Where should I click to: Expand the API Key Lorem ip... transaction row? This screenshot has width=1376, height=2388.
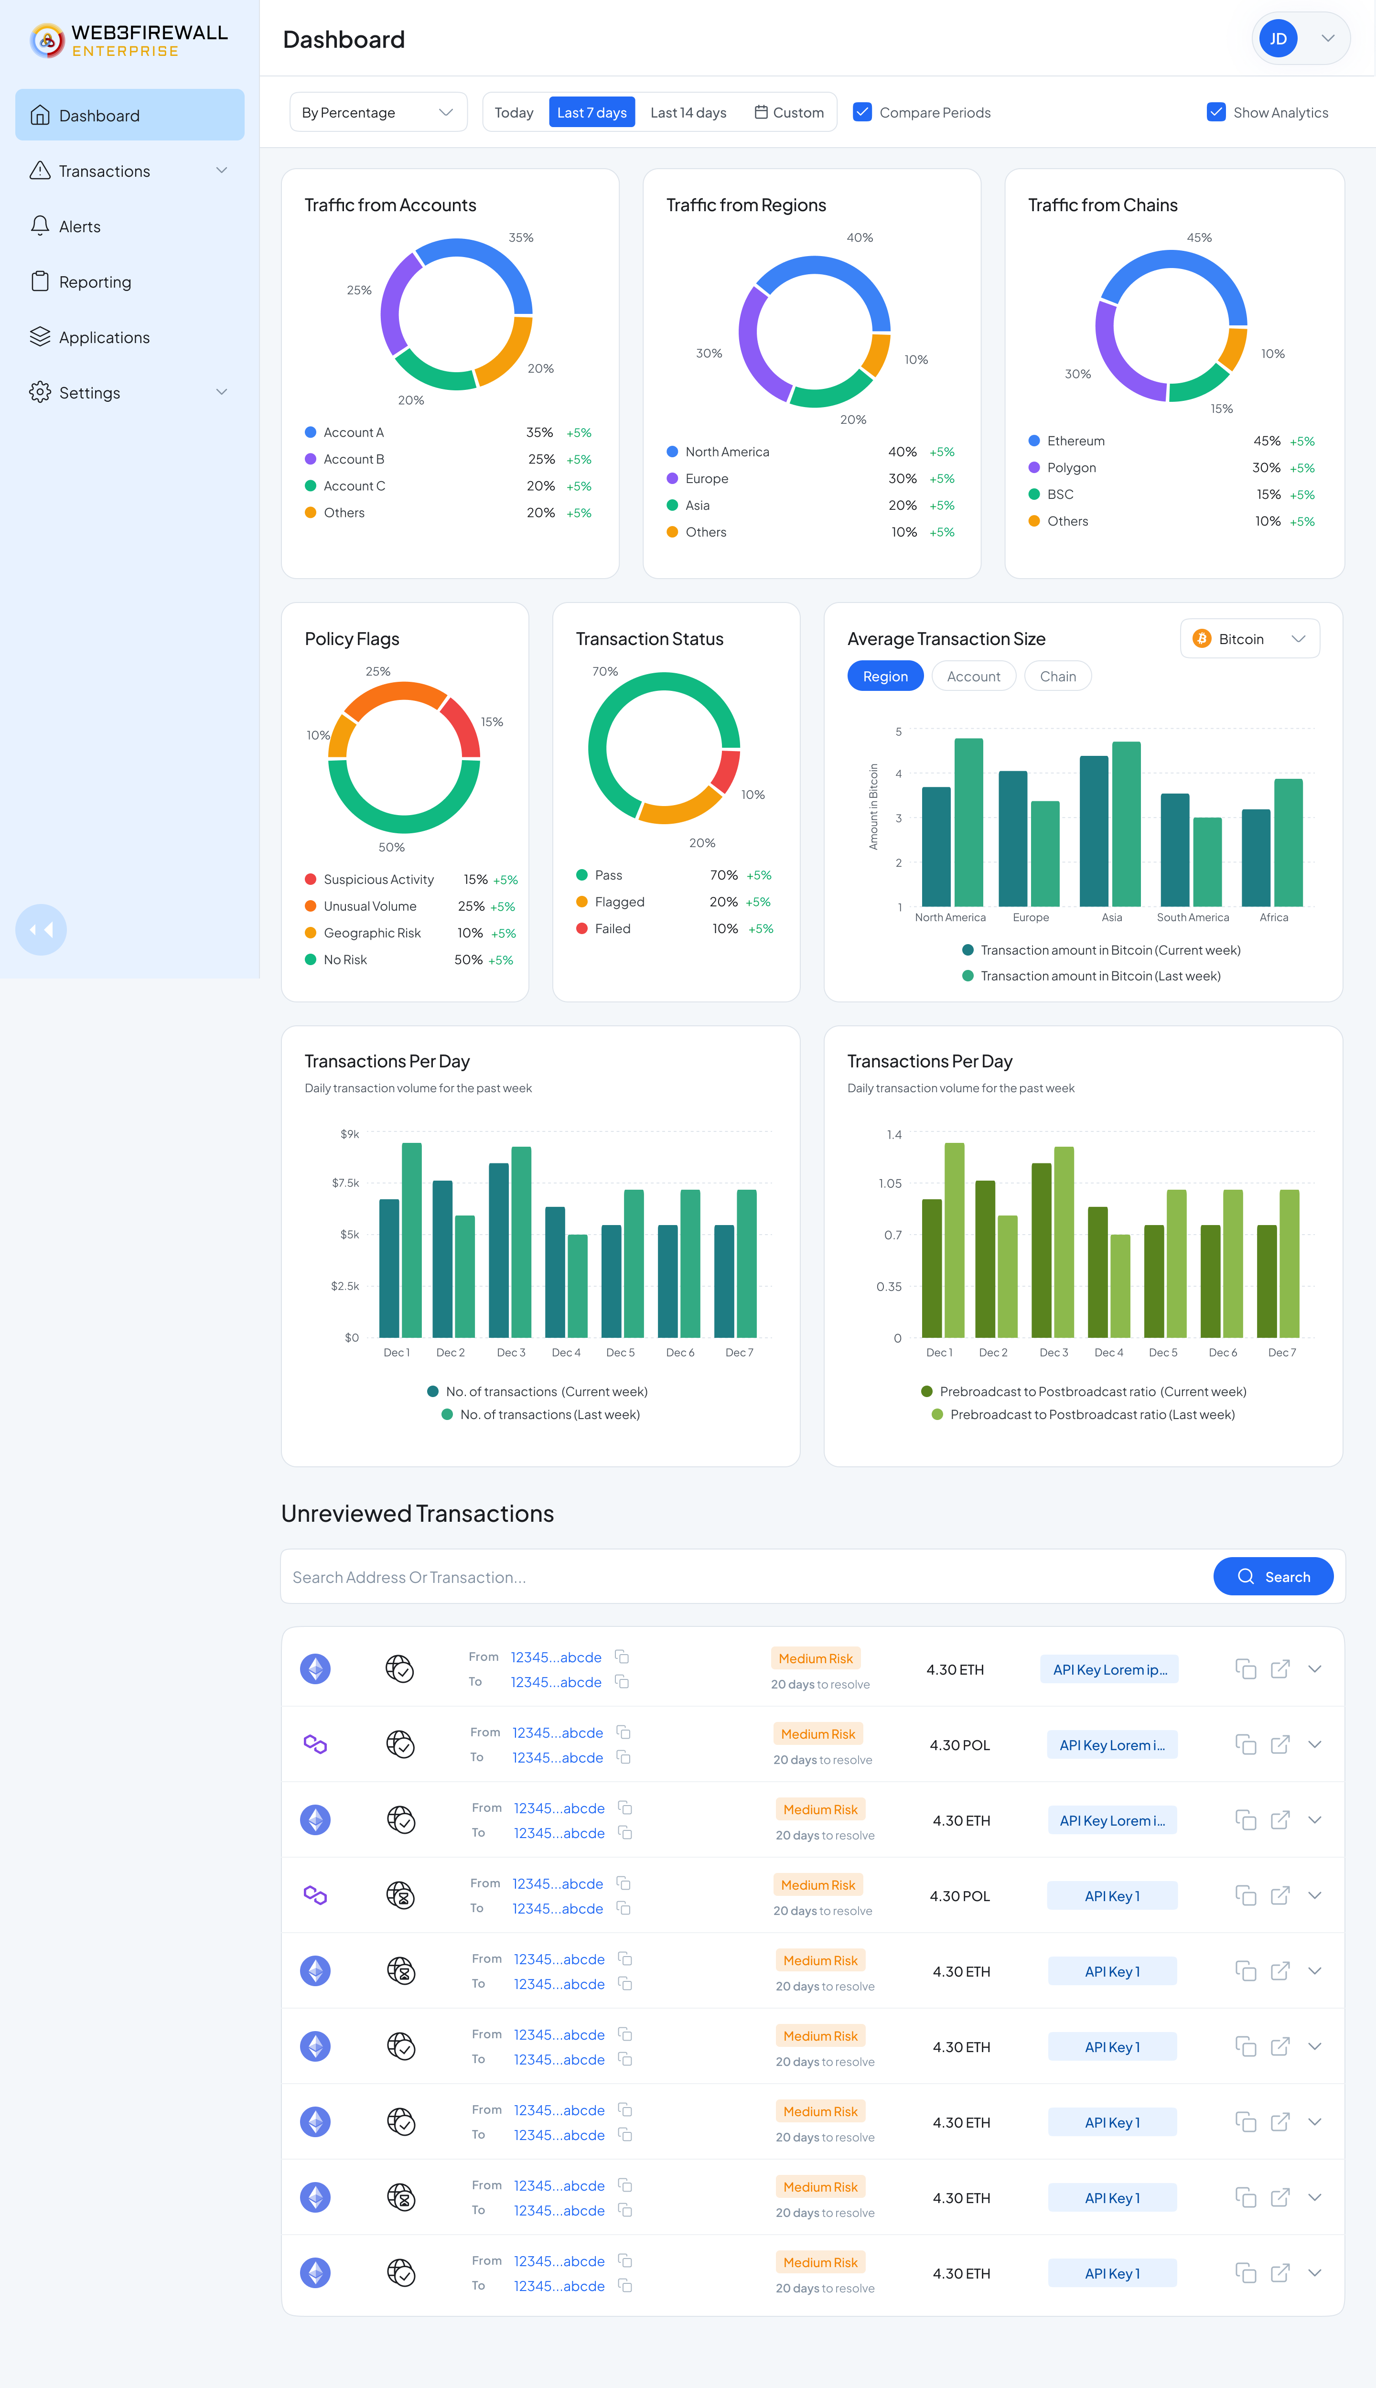click(x=1314, y=1669)
